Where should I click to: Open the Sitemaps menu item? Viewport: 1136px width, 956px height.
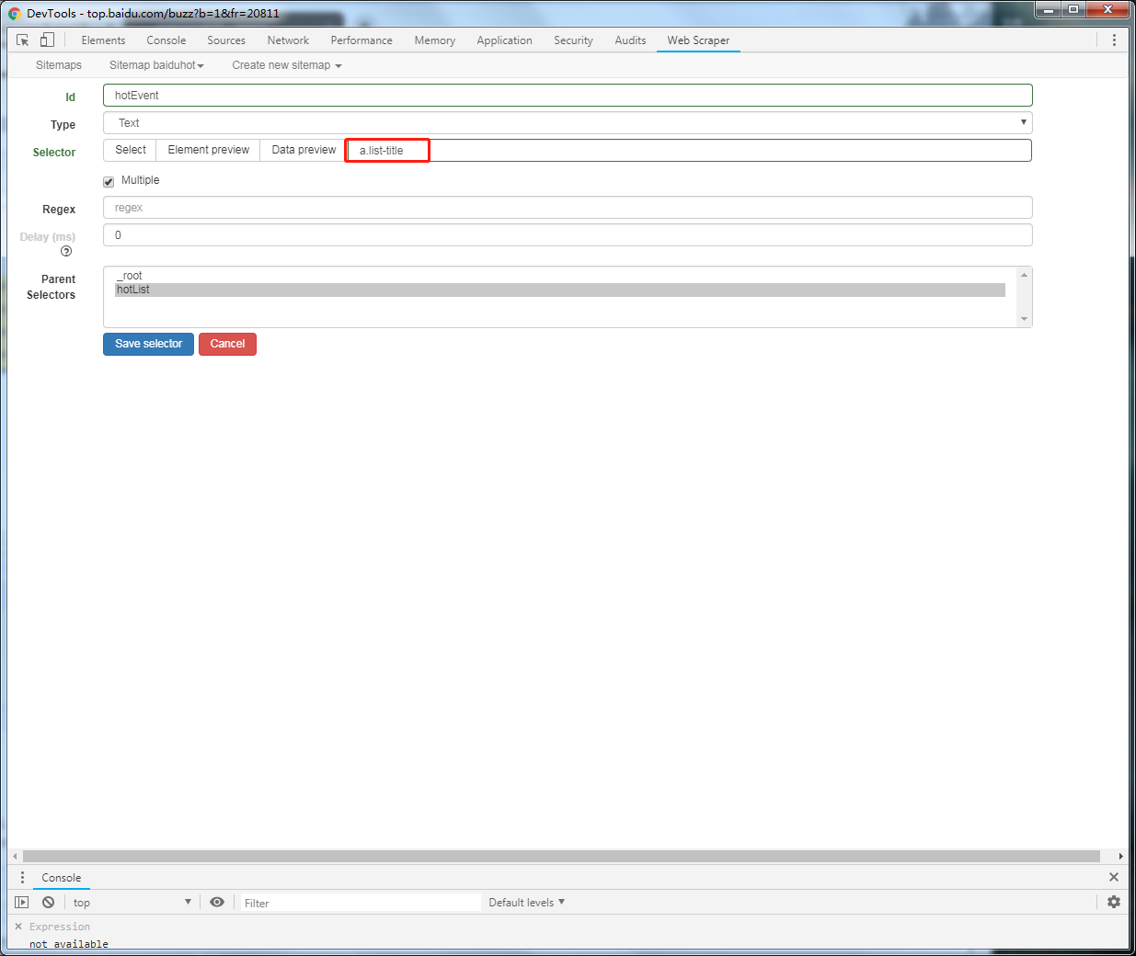tap(59, 65)
